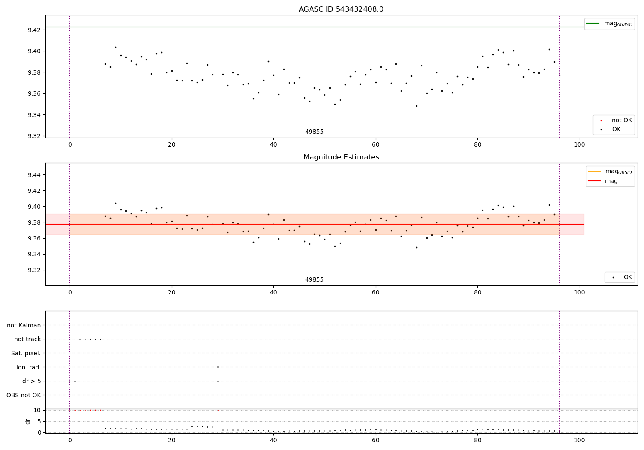The width and height of the screenshot is (644, 450).
Task: Click the 'dr' axis label in the bottom panel
Action: pos(28,421)
